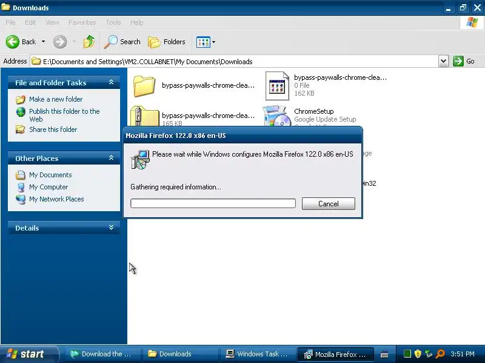485x363 pixels.
Task: Cancel the Firefox installer dialog
Action: pos(328,204)
